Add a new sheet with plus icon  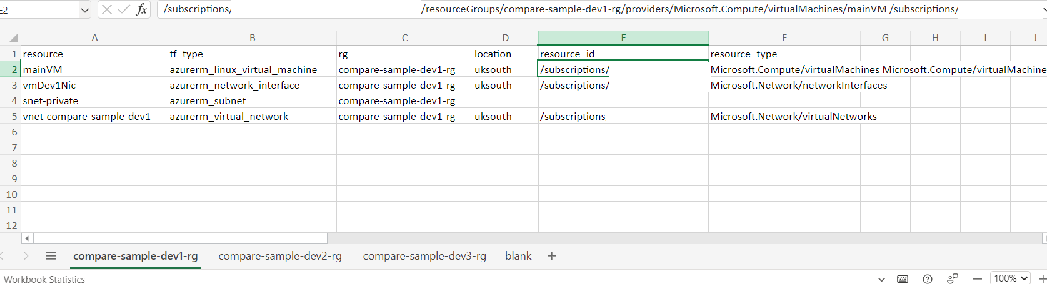tap(552, 256)
